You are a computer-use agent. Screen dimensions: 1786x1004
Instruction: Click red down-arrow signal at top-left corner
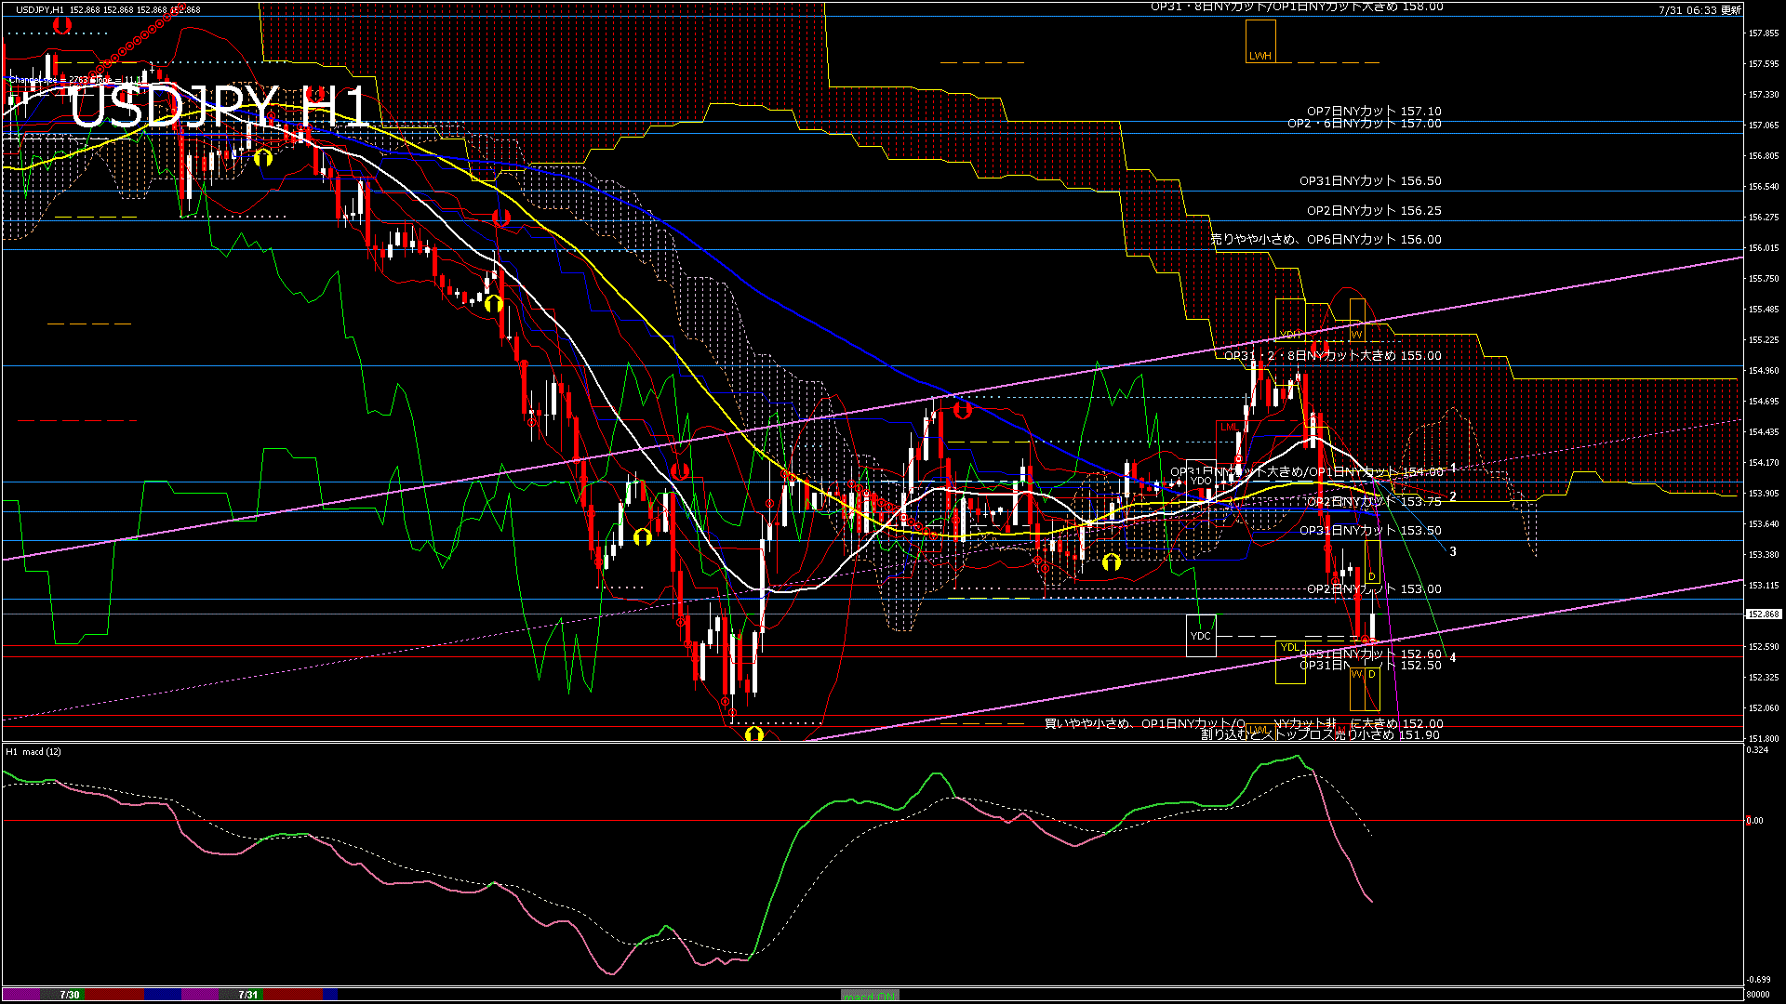click(x=62, y=25)
